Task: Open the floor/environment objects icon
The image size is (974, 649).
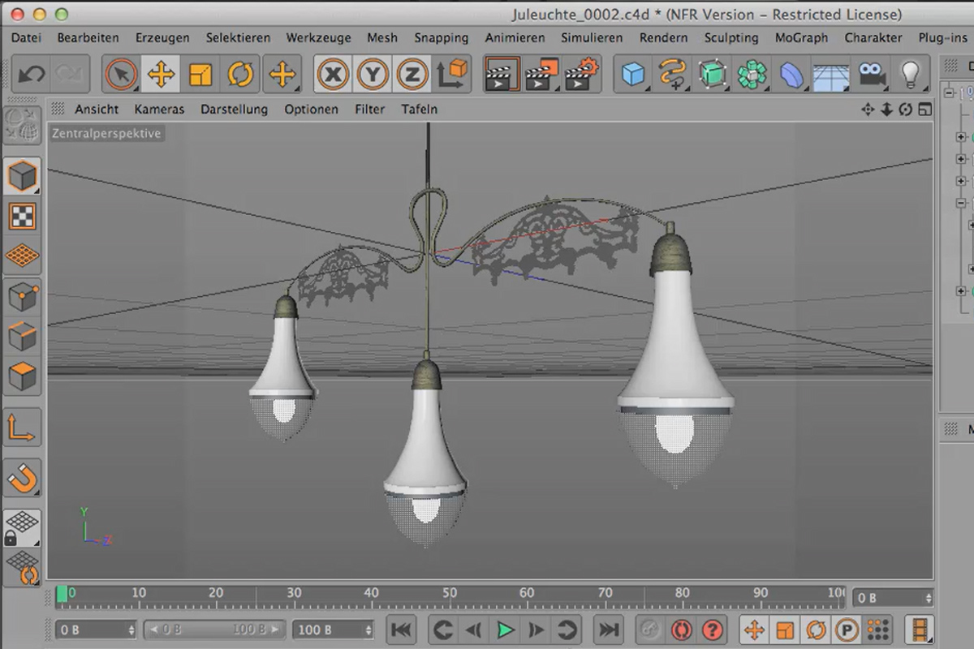Action: 831,75
